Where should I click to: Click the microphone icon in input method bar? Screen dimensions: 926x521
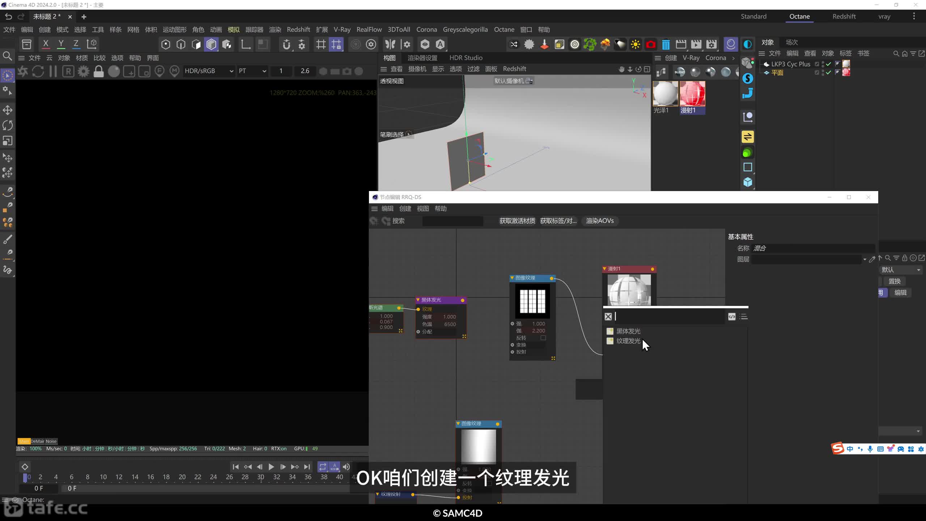point(870,449)
